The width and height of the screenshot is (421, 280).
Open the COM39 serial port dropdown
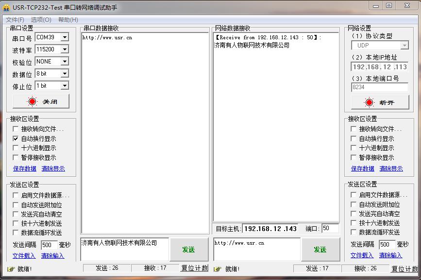65,37
